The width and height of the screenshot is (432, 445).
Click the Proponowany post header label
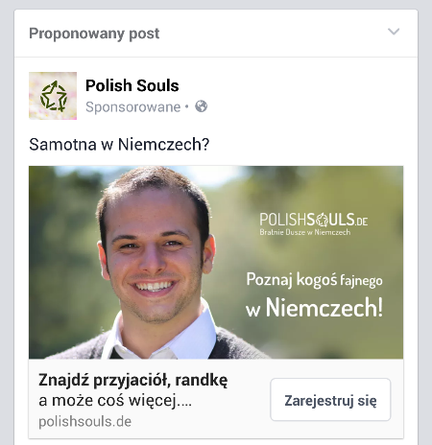coord(94,34)
